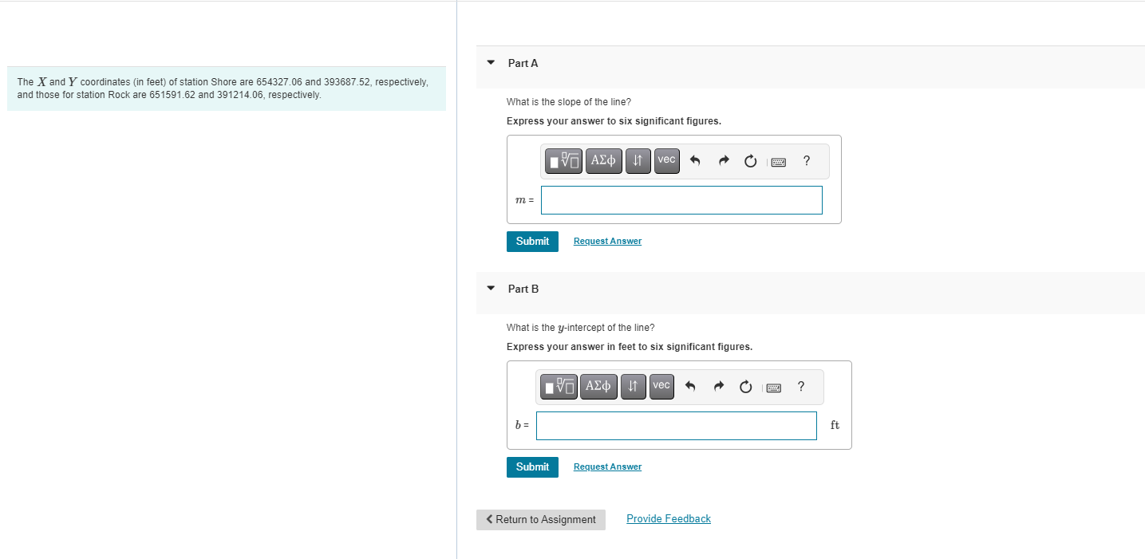The image size is (1145, 559).
Task: Request Answer for Part A
Action: (x=607, y=241)
